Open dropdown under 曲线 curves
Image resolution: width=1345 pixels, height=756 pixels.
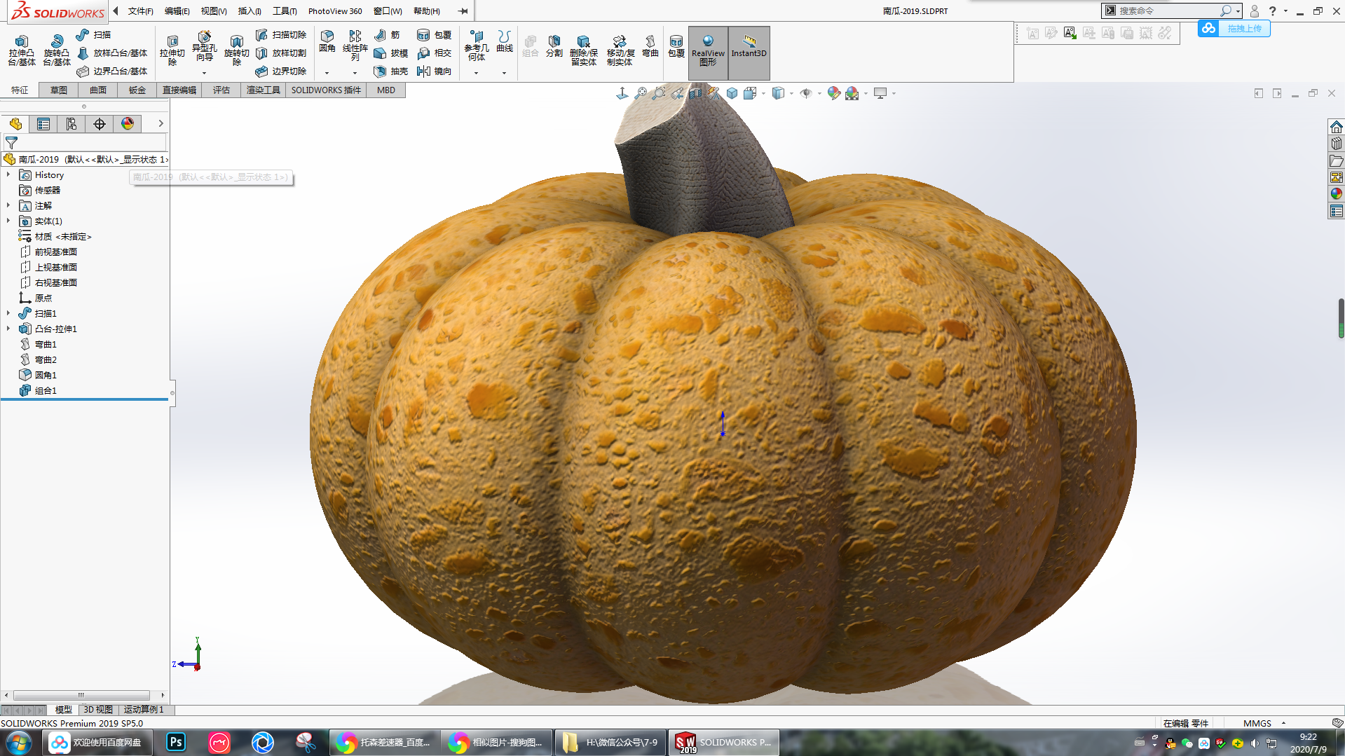click(x=504, y=73)
